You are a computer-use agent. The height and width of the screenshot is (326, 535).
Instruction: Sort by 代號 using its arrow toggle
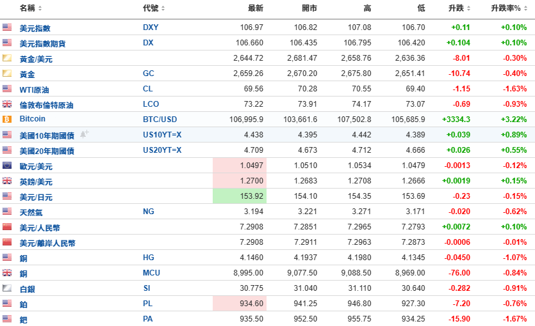click(x=163, y=8)
